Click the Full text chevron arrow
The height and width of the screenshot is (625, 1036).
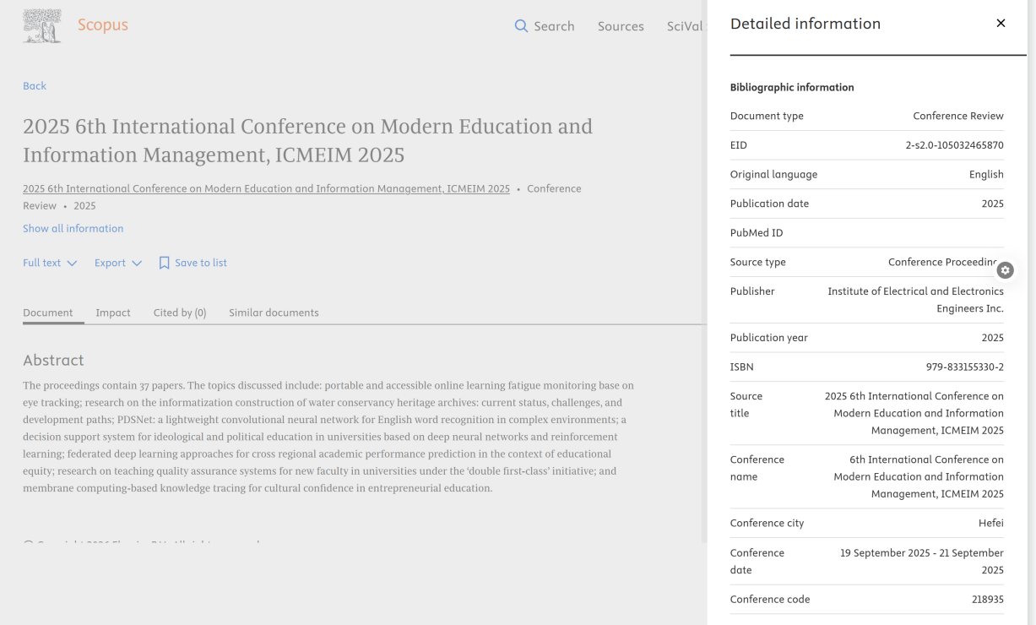pos(72,264)
